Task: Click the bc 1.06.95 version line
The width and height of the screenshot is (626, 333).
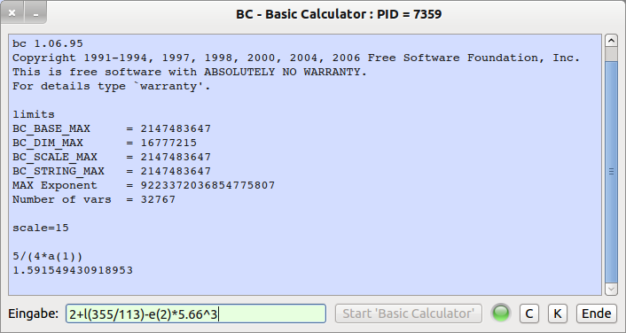Action: (48, 43)
